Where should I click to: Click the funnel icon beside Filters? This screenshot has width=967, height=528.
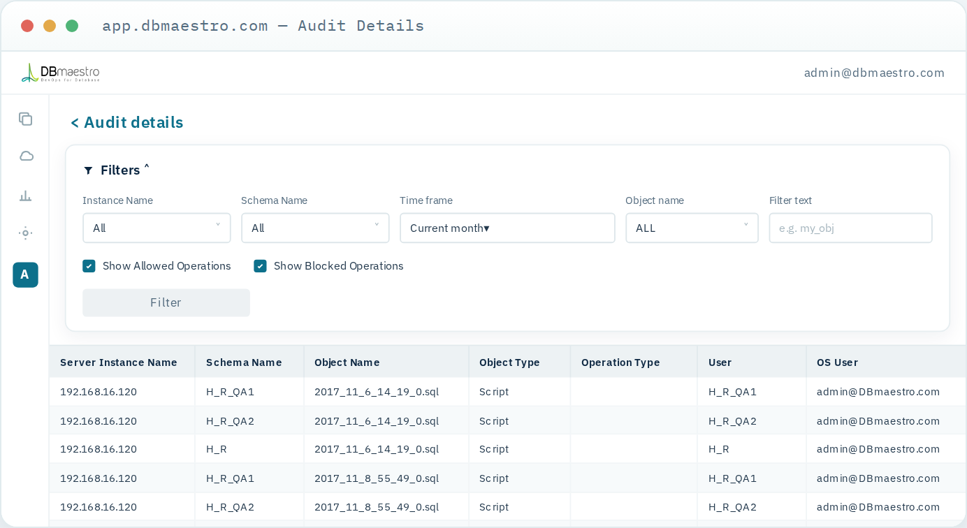pyautogui.click(x=88, y=170)
